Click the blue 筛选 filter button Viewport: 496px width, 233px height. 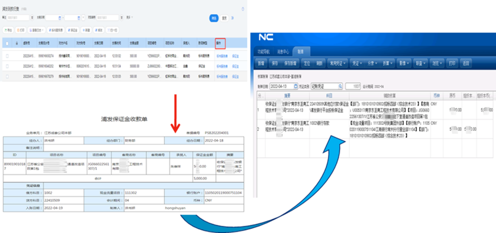(x=214, y=18)
